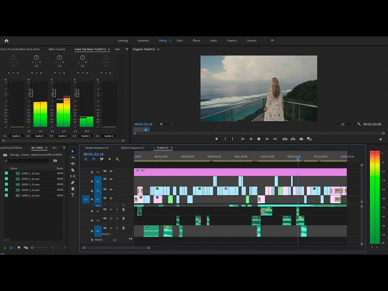Toggle insert sequences as nests
This screenshot has height=291, width=388.
point(86,159)
